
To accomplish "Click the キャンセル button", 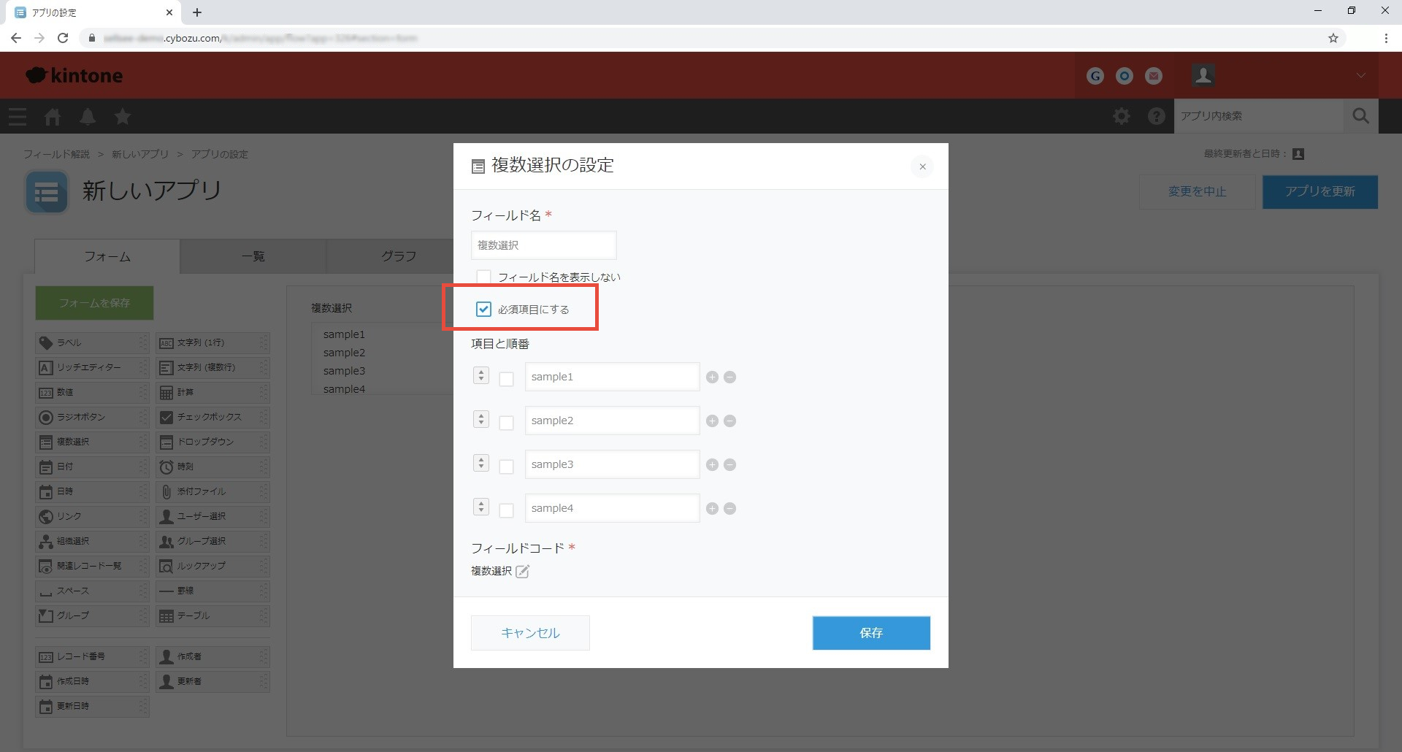I will 530,633.
